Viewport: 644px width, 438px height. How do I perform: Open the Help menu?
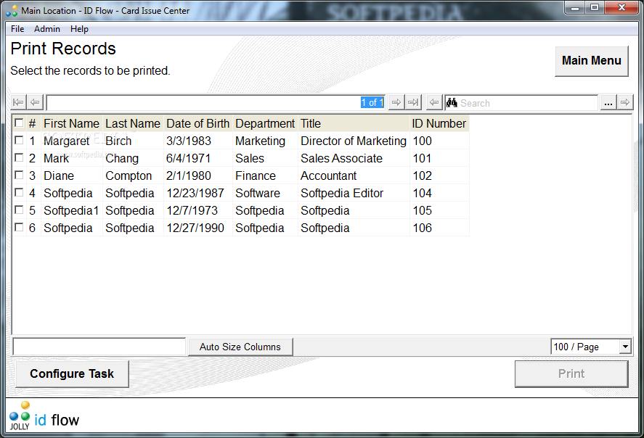pos(79,29)
